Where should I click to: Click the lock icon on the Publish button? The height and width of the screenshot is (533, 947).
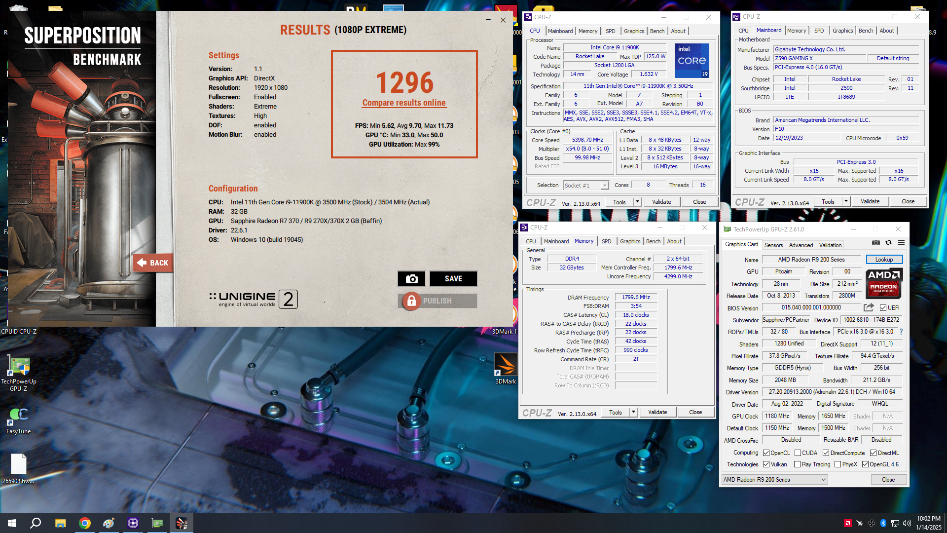411,301
